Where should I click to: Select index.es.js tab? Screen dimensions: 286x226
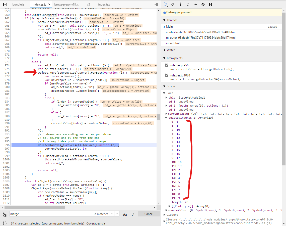coord(39,4)
